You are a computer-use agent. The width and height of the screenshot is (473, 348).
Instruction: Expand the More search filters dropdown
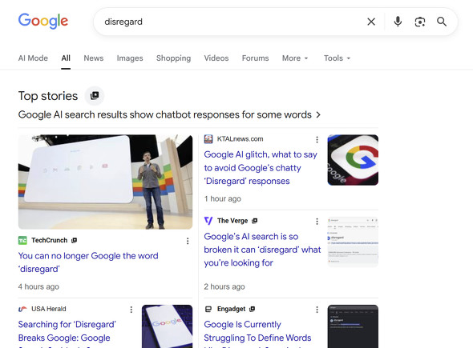(x=295, y=58)
